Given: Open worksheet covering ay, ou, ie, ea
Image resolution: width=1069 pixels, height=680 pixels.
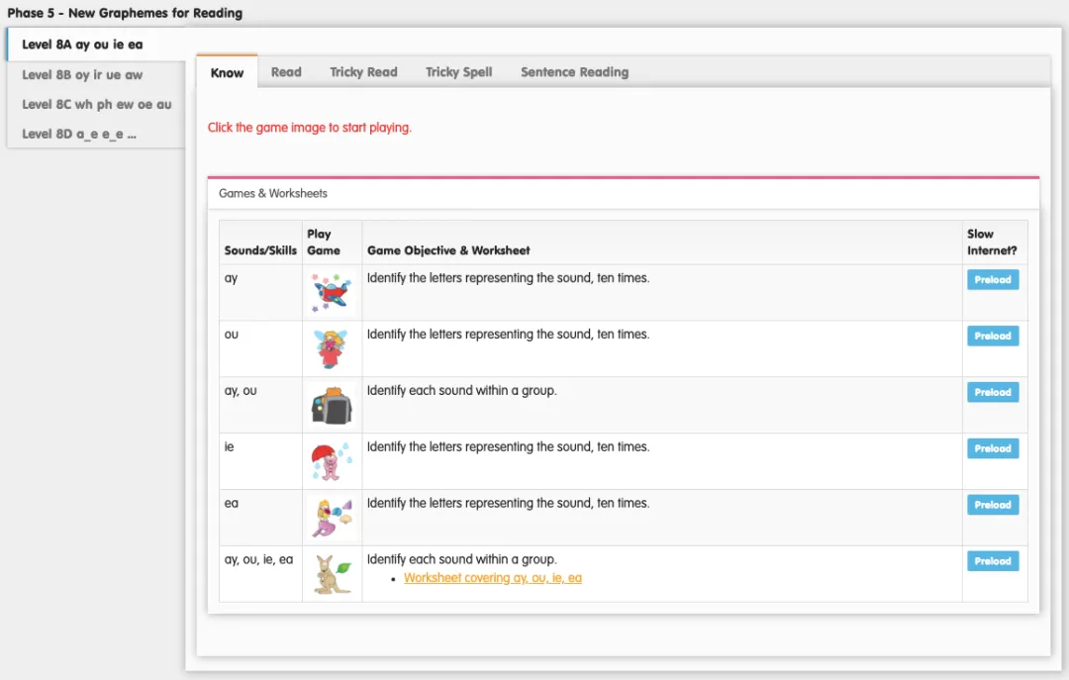Looking at the screenshot, I should [x=493, y=578].
